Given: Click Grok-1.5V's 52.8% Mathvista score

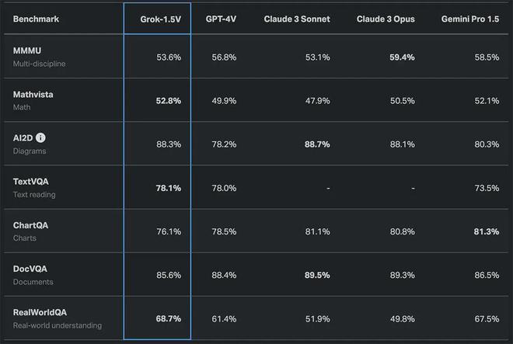Looking at the screenshot, I should click(168, 100).
